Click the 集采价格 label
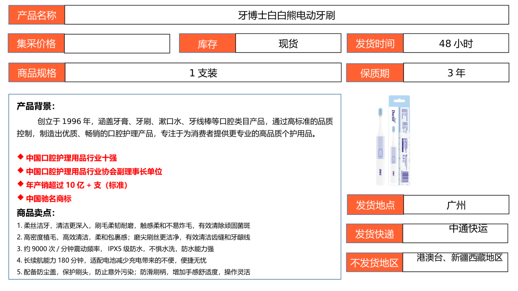 (36, 43)
